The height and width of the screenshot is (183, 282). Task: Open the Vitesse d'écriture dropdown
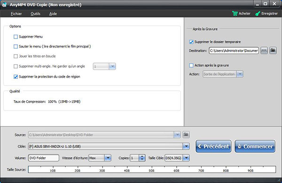pyautogui.click(x=108, y=158)
